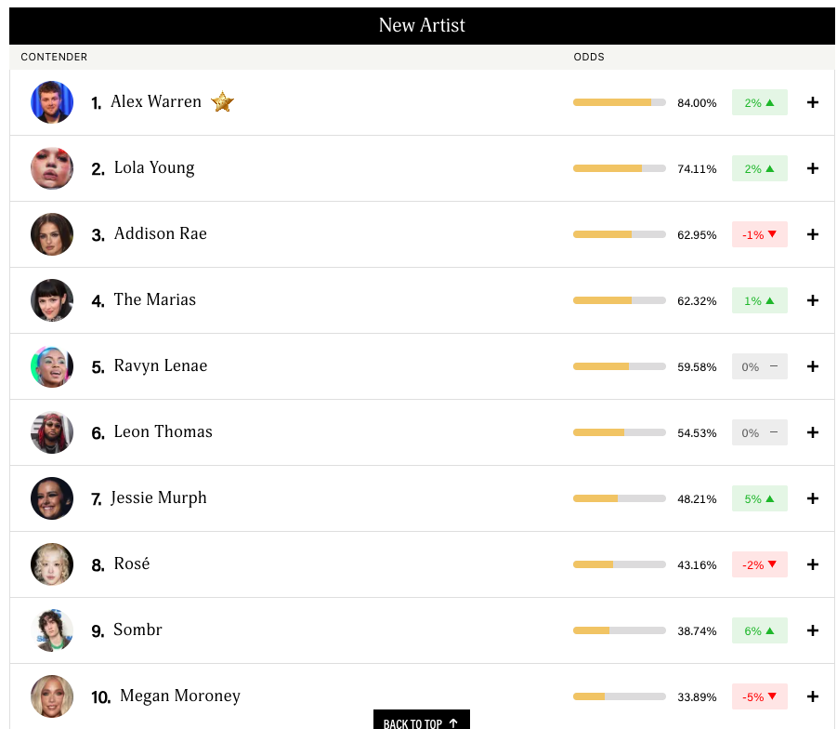Image resolution: width=837 pixels, height=729 pixels.
Task: Click Megan Moroney's -5% downward change badge
Action: click(x=759, y=696)
